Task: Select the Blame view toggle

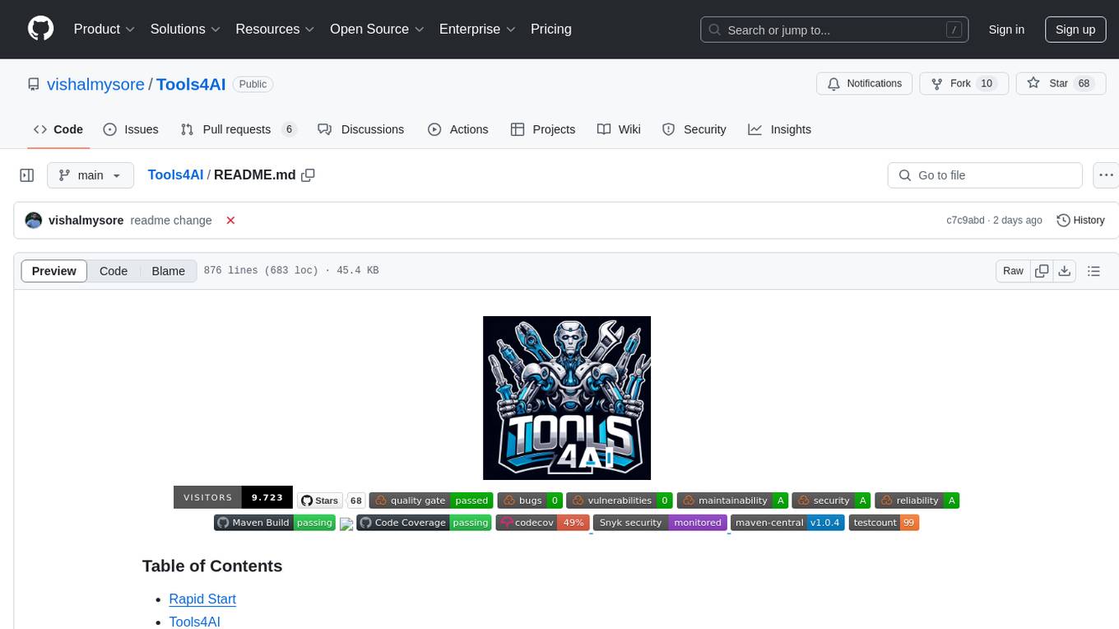Action: click(169, 271)
